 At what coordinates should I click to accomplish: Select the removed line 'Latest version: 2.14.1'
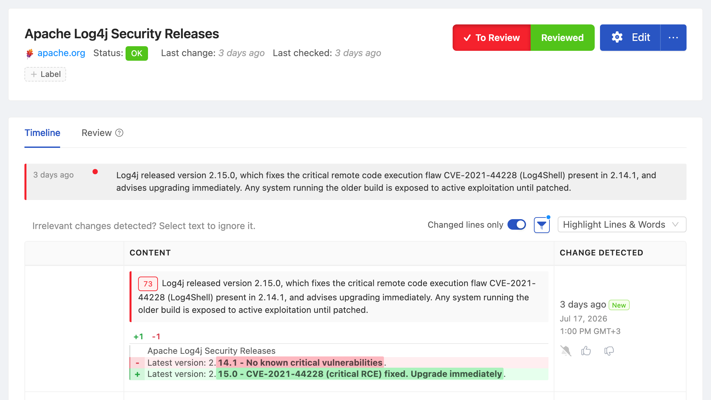pyautogui.click(x=339, y=363)
